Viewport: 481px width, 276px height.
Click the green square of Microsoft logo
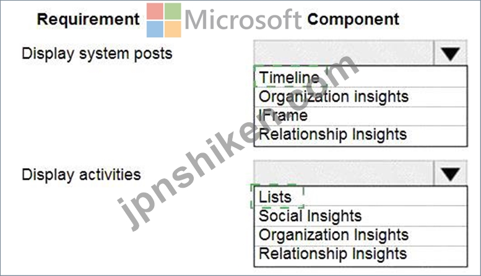pos(172,11)
